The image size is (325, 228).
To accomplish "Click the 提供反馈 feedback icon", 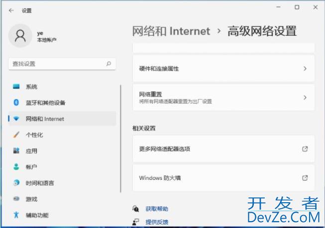I will [x=135, y=222].
